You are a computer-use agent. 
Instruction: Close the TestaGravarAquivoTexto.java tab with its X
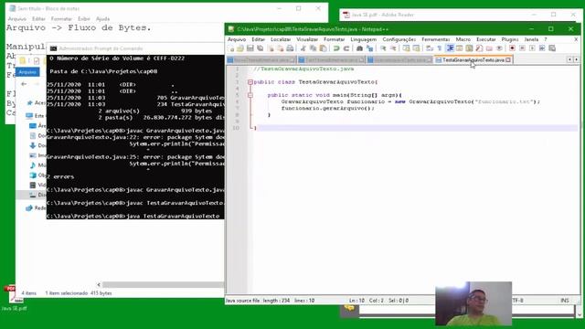point(508,59)
